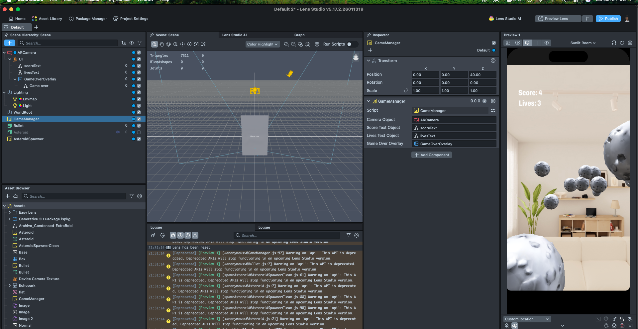Screen dimensions: 638x329
Task: Click the Publish button
Action: point(608,19)
